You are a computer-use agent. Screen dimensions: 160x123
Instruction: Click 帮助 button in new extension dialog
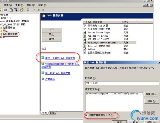click(152, 122)
